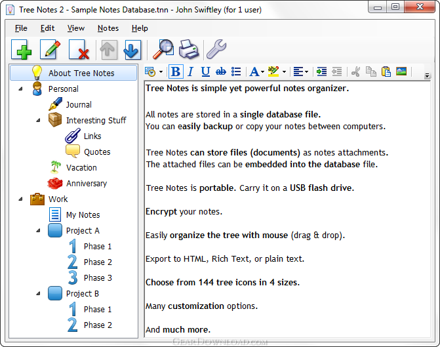Click the "Export to HTML" line
The width and height of the screenshot is (440, 347).
tap(225, 258)
